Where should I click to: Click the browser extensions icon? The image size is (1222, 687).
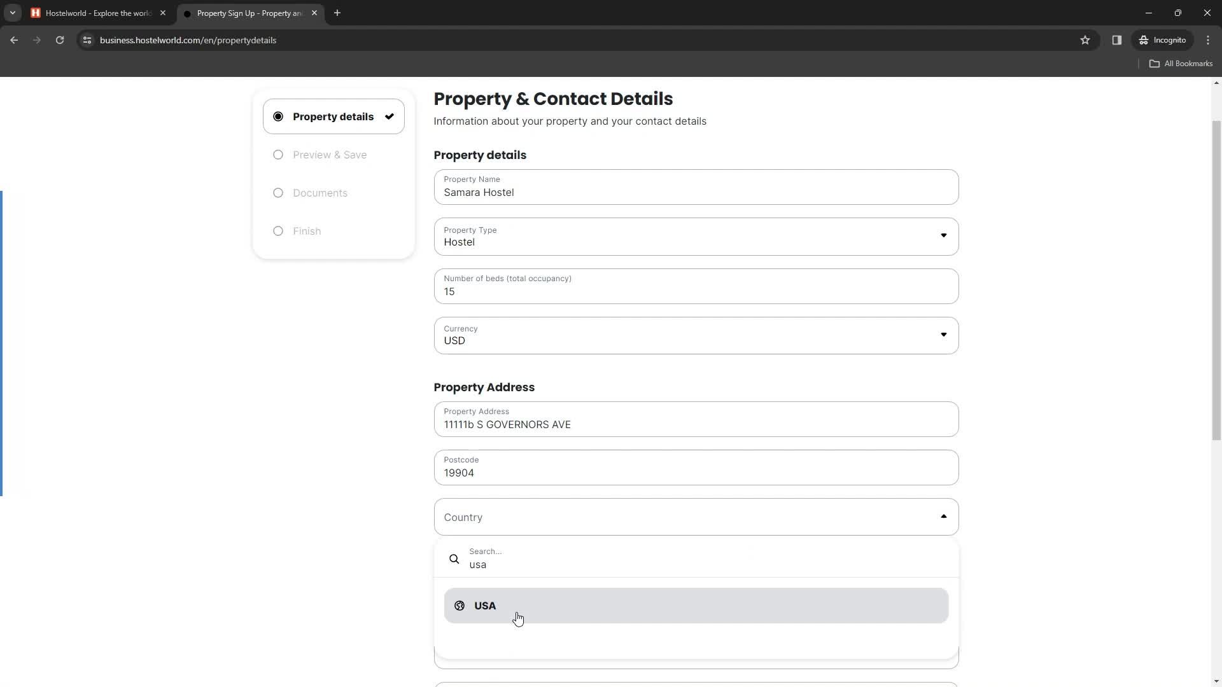tap(1118, 40)
